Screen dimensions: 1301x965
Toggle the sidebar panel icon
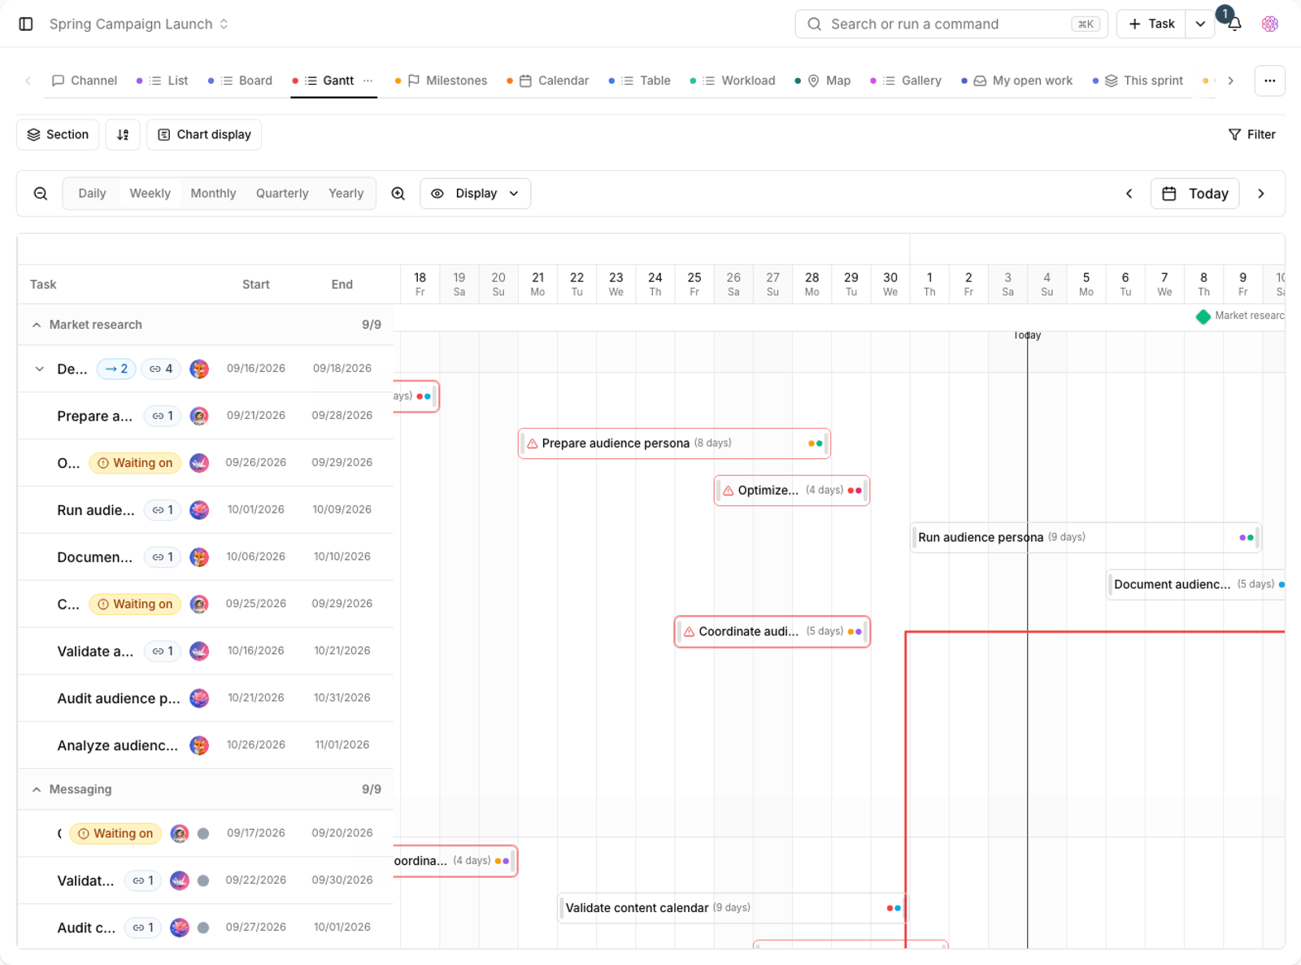(26, 24)
